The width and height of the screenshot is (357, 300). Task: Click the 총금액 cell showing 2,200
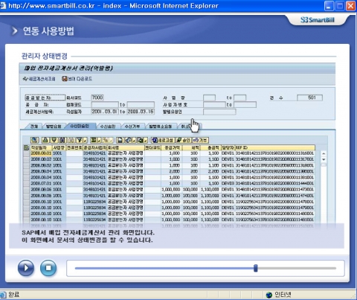tap(210, 171)
